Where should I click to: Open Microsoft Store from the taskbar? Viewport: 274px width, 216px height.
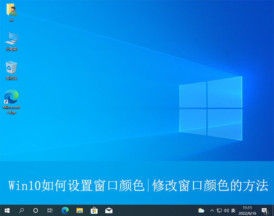pos(94,210)
